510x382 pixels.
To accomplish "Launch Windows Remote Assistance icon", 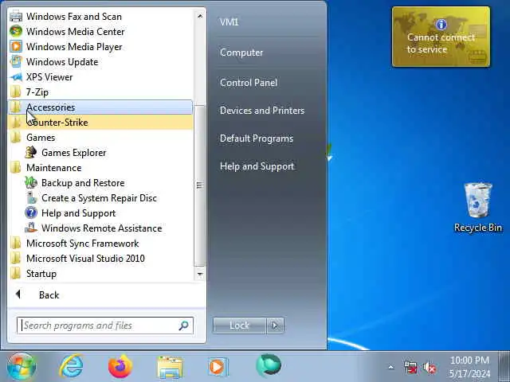I will point(31,228).
